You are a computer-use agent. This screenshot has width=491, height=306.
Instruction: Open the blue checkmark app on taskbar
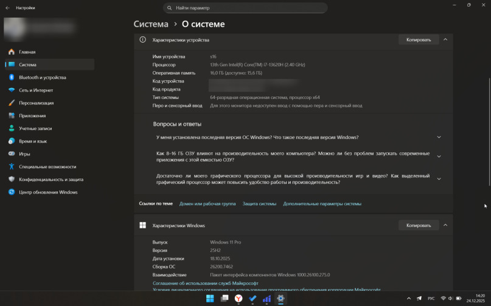coord(252,299)
